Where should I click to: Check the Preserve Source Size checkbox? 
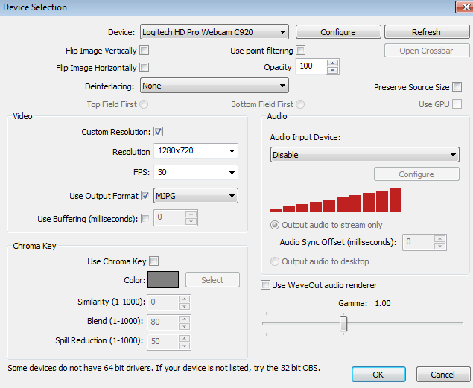457,87
